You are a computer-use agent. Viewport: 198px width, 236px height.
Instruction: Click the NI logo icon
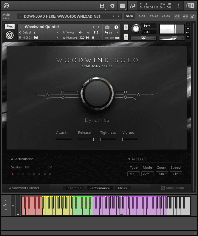click(x=190, y=6)
